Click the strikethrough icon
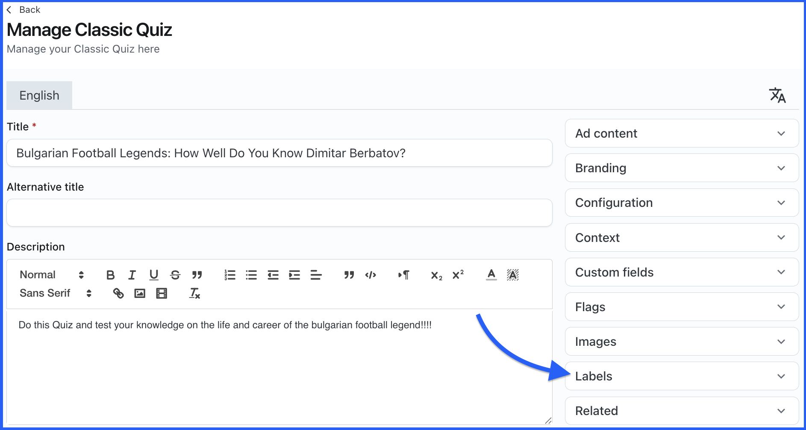 pyautogui.click(x=175, y=275)
